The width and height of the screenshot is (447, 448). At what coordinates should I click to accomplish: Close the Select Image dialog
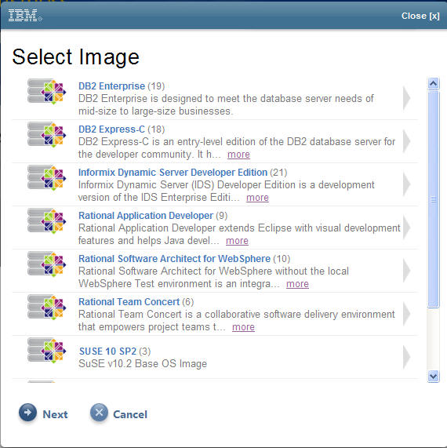[x=420, y=16]
